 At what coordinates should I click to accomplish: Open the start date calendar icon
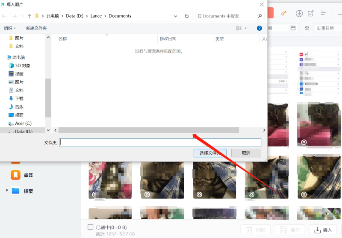293,28
